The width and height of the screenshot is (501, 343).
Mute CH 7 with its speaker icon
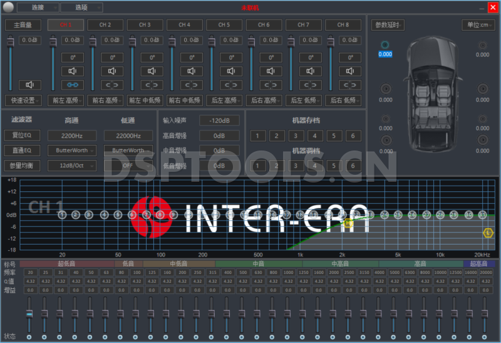tap(310, 71)
